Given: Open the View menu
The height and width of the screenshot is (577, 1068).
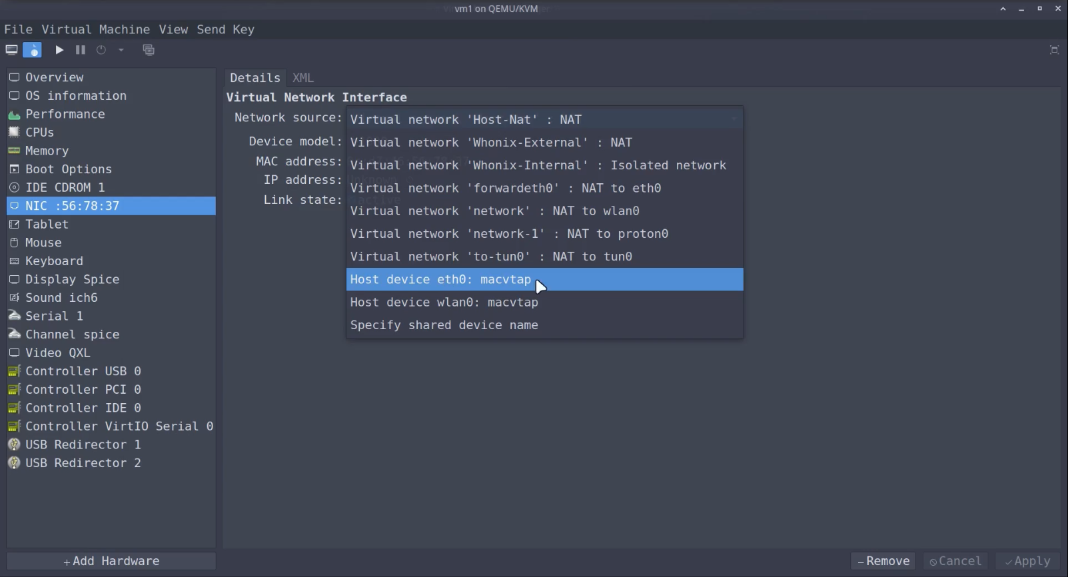Looking at the screenshot, I should click(173, 29).
